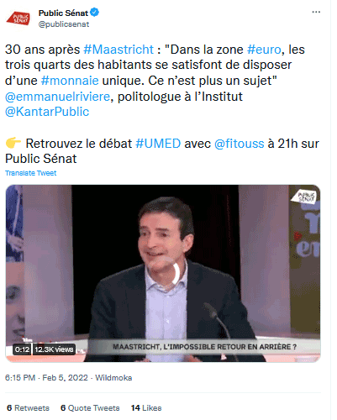Viewport: 337px width, 420px height.
Task: Click the Public Sénat watermark logo in video
Action: [x=304, y=197]
